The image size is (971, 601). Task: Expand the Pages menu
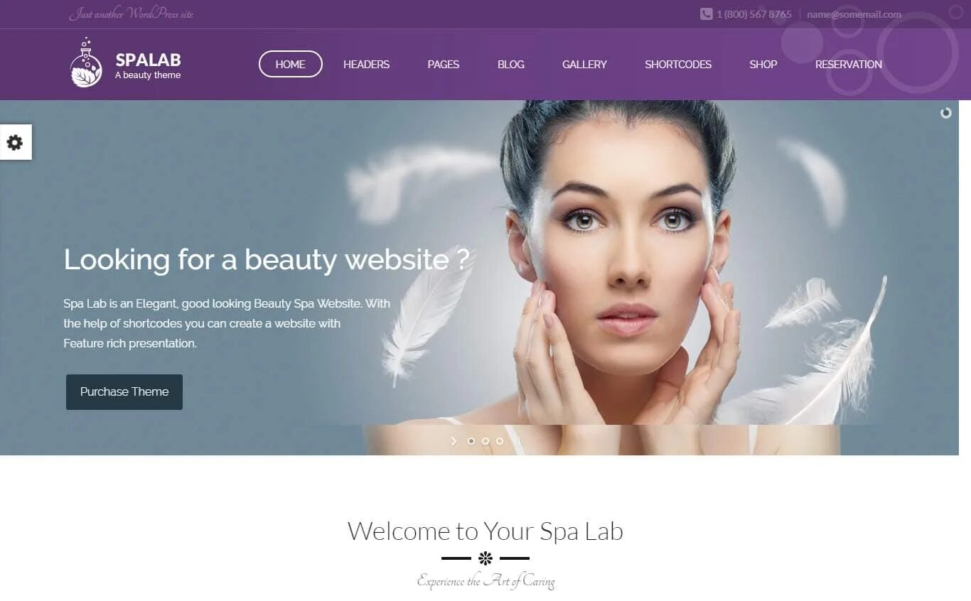click(x=443, y=64)
